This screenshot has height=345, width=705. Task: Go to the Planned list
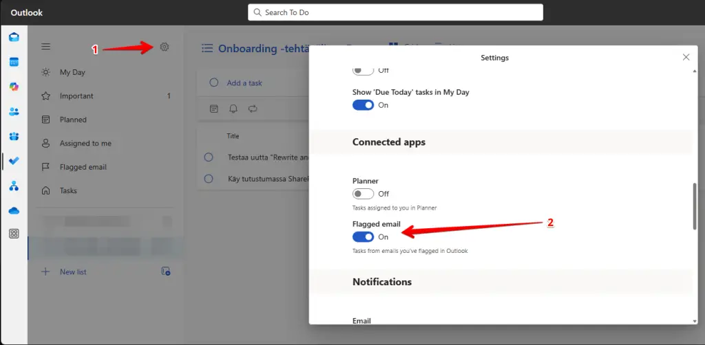tap(73, 120)
